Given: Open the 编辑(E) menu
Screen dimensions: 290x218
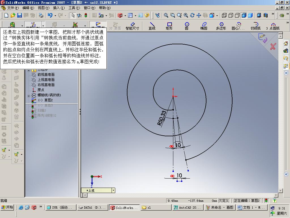Looking at the screenshot, I should (28, 8).
